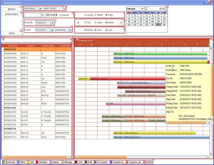Viewport: 214px width, 165px height.
Task: Click the Product ID column header
Action: click(12, 46)
